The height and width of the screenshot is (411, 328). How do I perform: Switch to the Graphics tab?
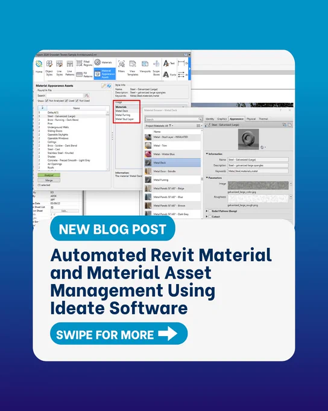pyautogui.click(x=222, y=119)
